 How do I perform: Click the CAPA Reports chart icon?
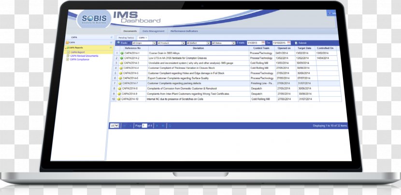pyautogui.click(x=67, y=48)
